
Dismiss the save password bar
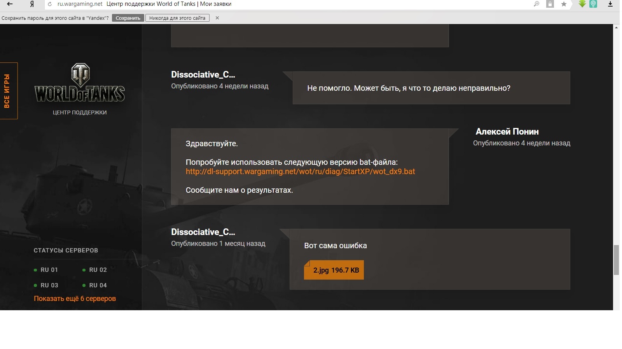(x=217, y=18)
